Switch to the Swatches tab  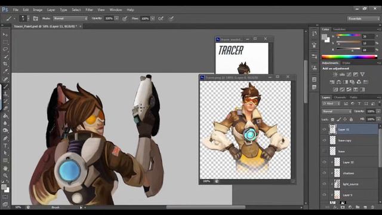pos(340,29)
